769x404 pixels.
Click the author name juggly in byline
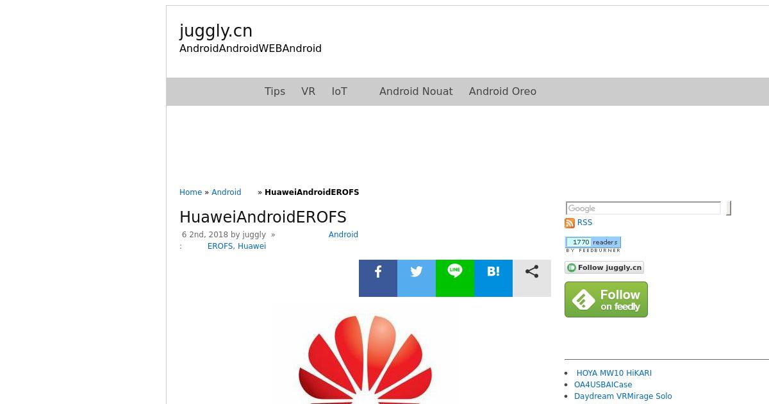pos(254,235)
